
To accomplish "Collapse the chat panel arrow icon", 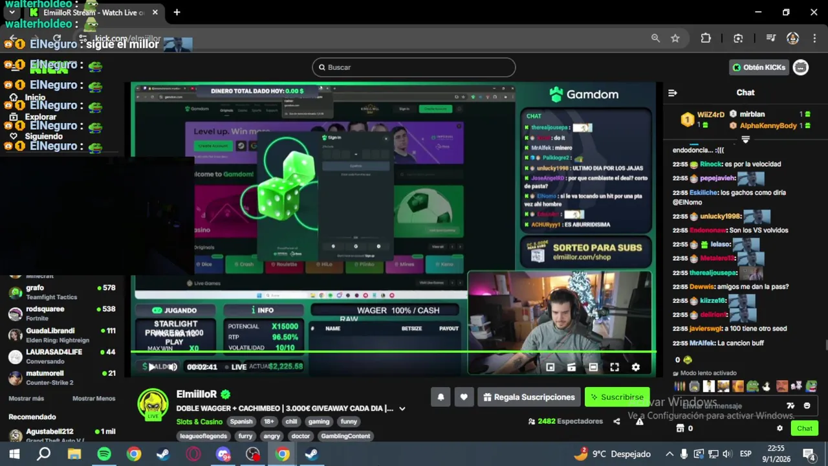I will point(673,93).
